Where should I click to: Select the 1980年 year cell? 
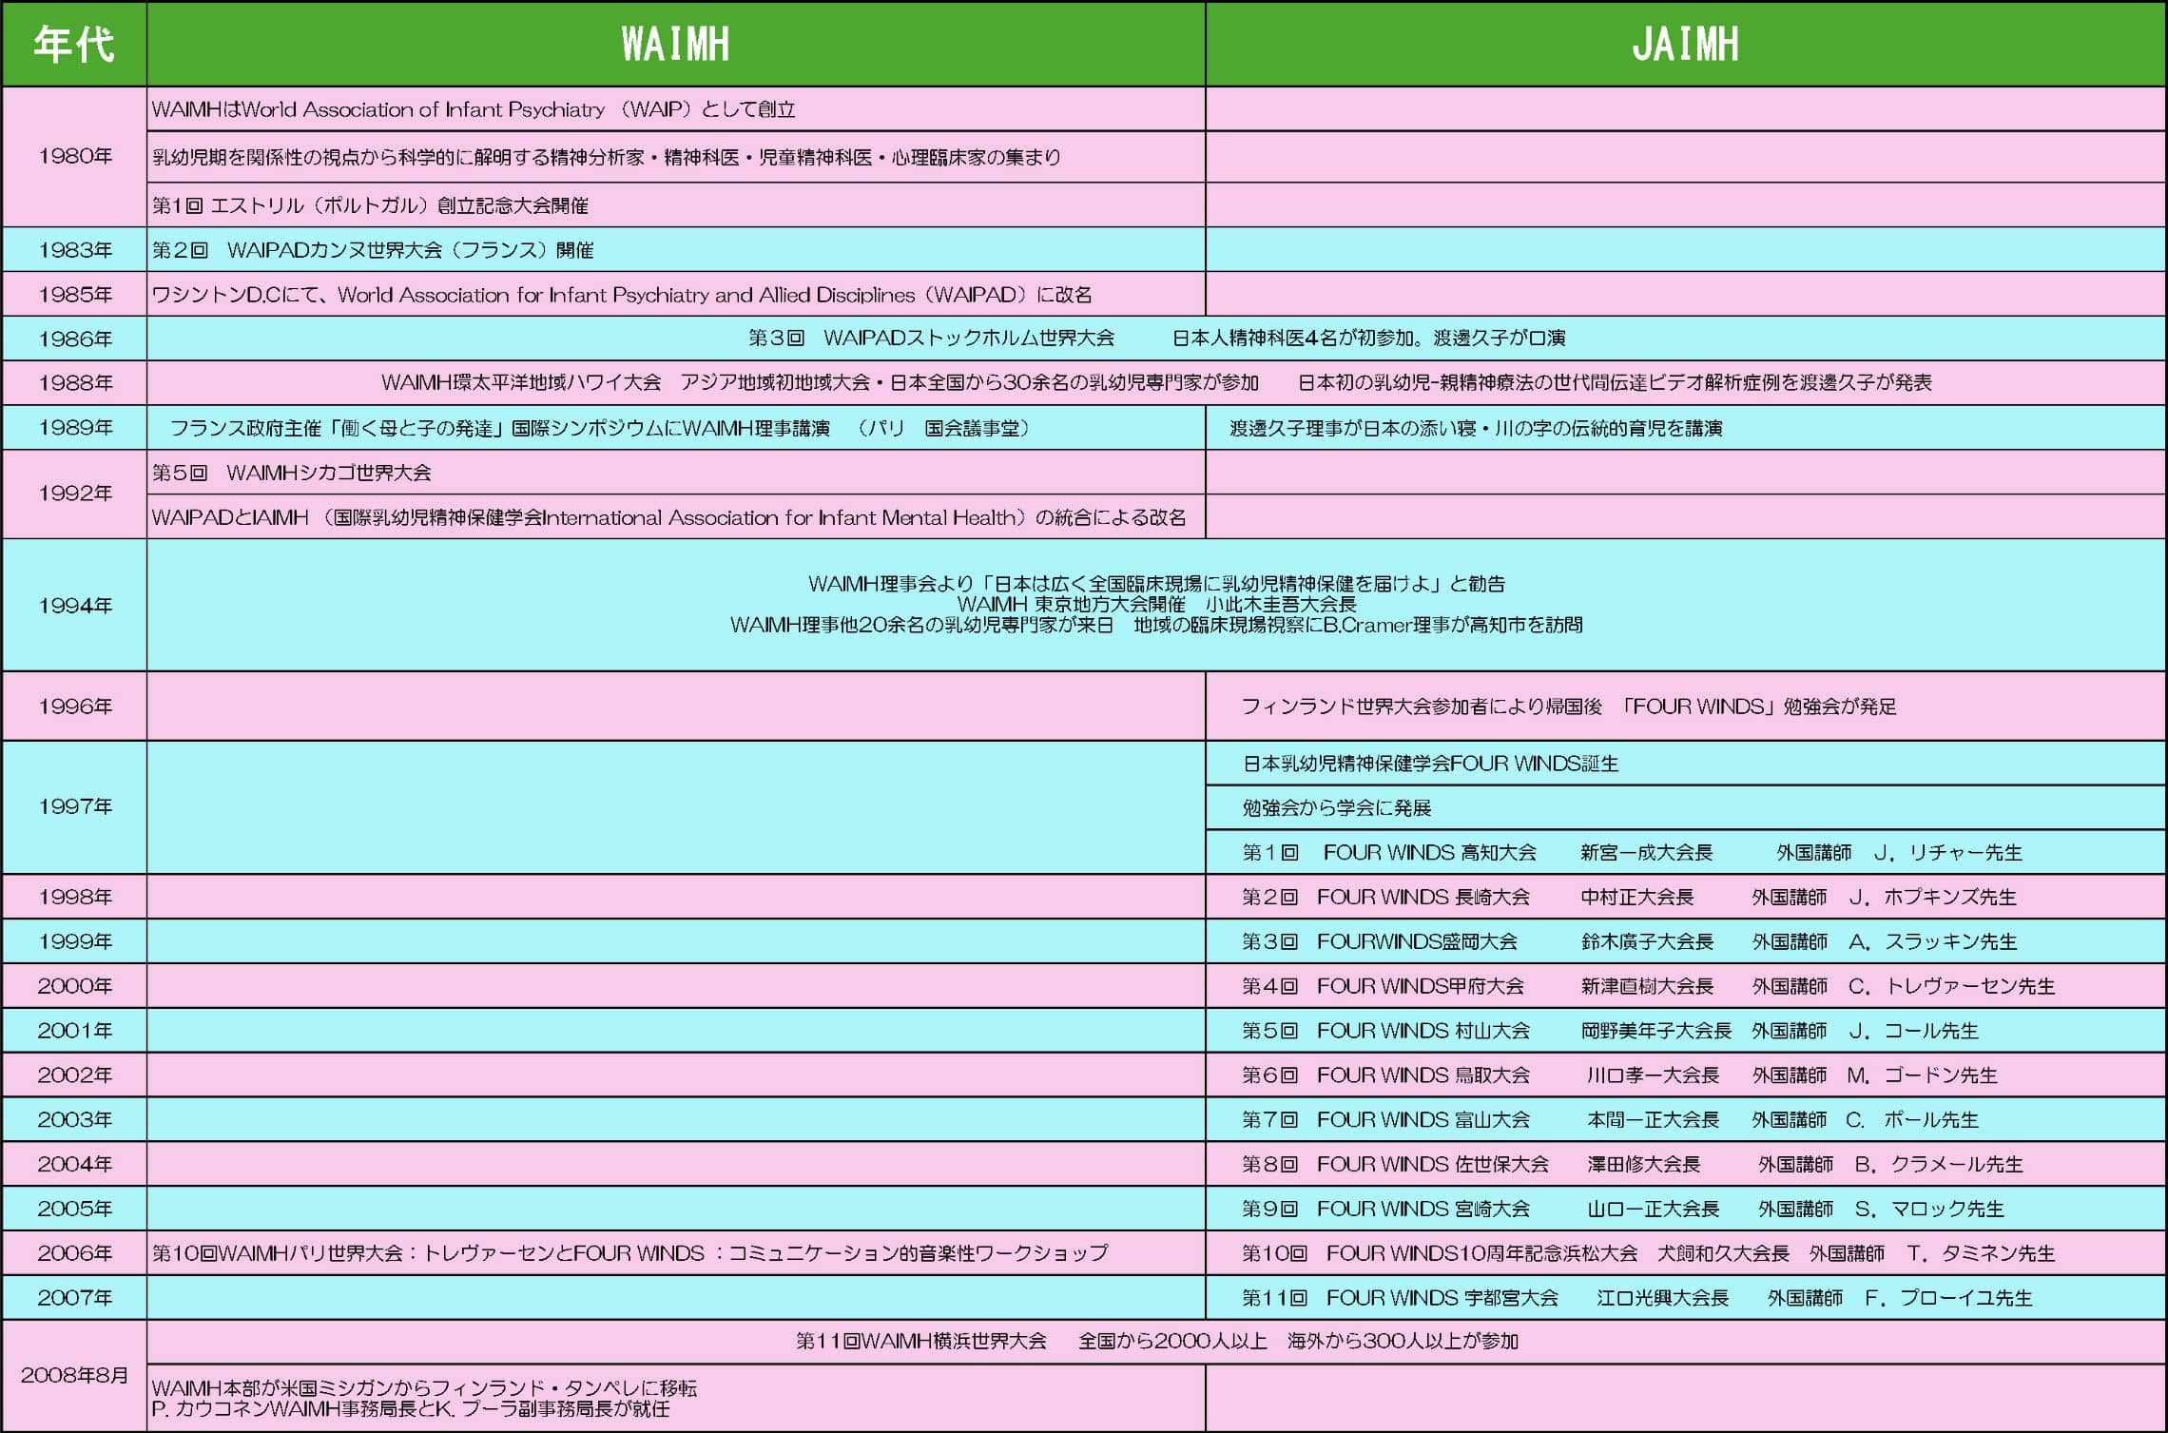pyautogui.click(x=74, y=156)
